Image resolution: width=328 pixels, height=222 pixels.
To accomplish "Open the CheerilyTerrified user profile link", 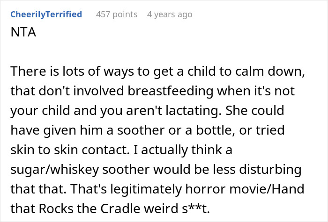I will click(x=46, y=14).
